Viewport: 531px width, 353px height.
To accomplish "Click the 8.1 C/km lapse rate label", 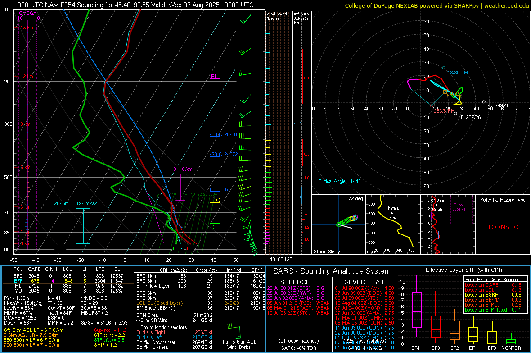I will (183, 169).
